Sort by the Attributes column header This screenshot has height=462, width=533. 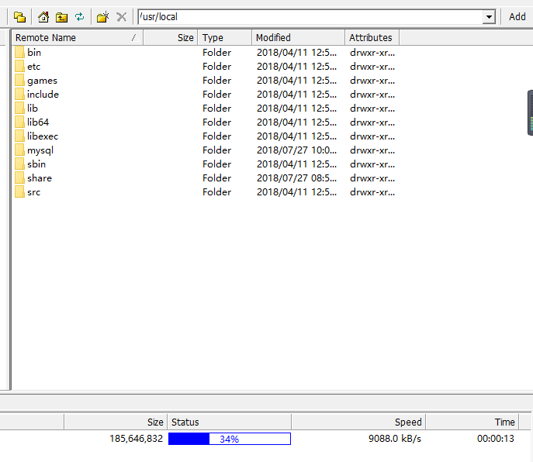[x=372, y=37]
